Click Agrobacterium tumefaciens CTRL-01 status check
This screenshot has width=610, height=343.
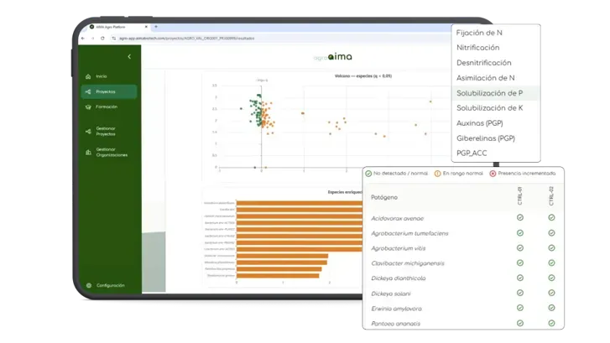pyautogui.click(x=519, y=233)
